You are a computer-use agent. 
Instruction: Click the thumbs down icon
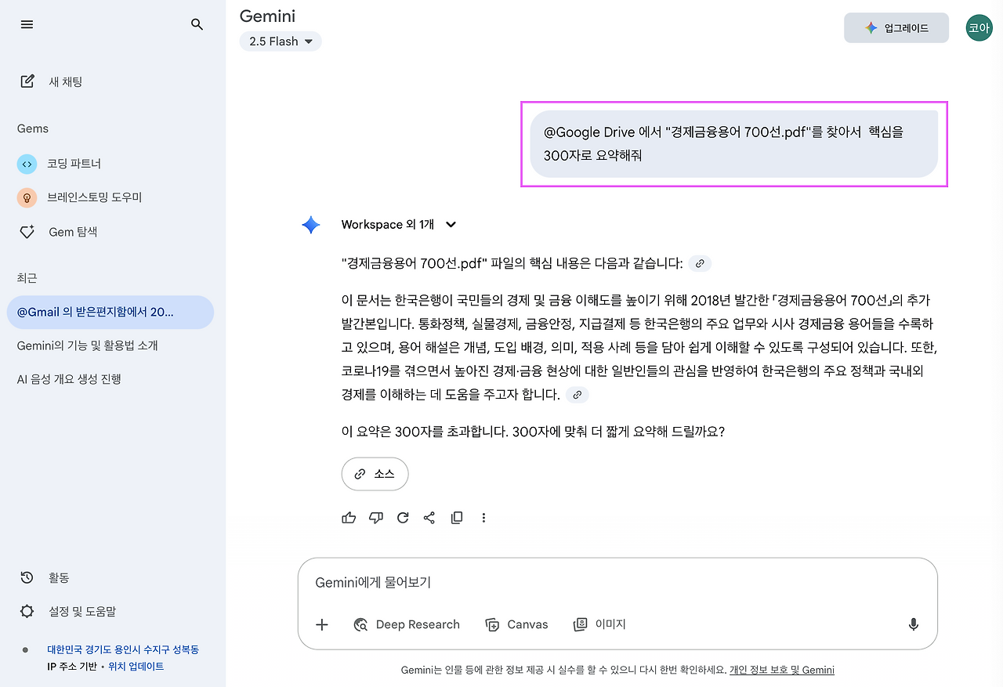click(376, 518)
